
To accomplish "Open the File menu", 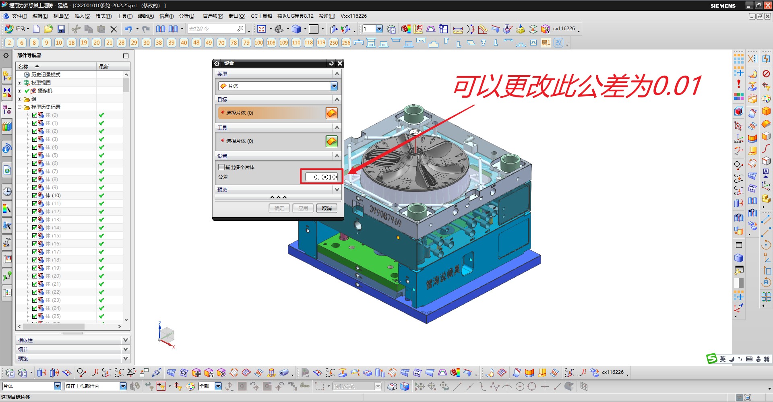I will tap(19, 16).
